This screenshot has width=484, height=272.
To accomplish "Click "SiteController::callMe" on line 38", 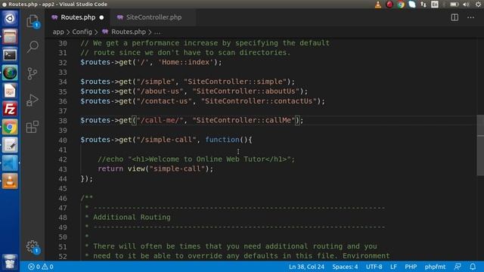I will pos(244,120).
